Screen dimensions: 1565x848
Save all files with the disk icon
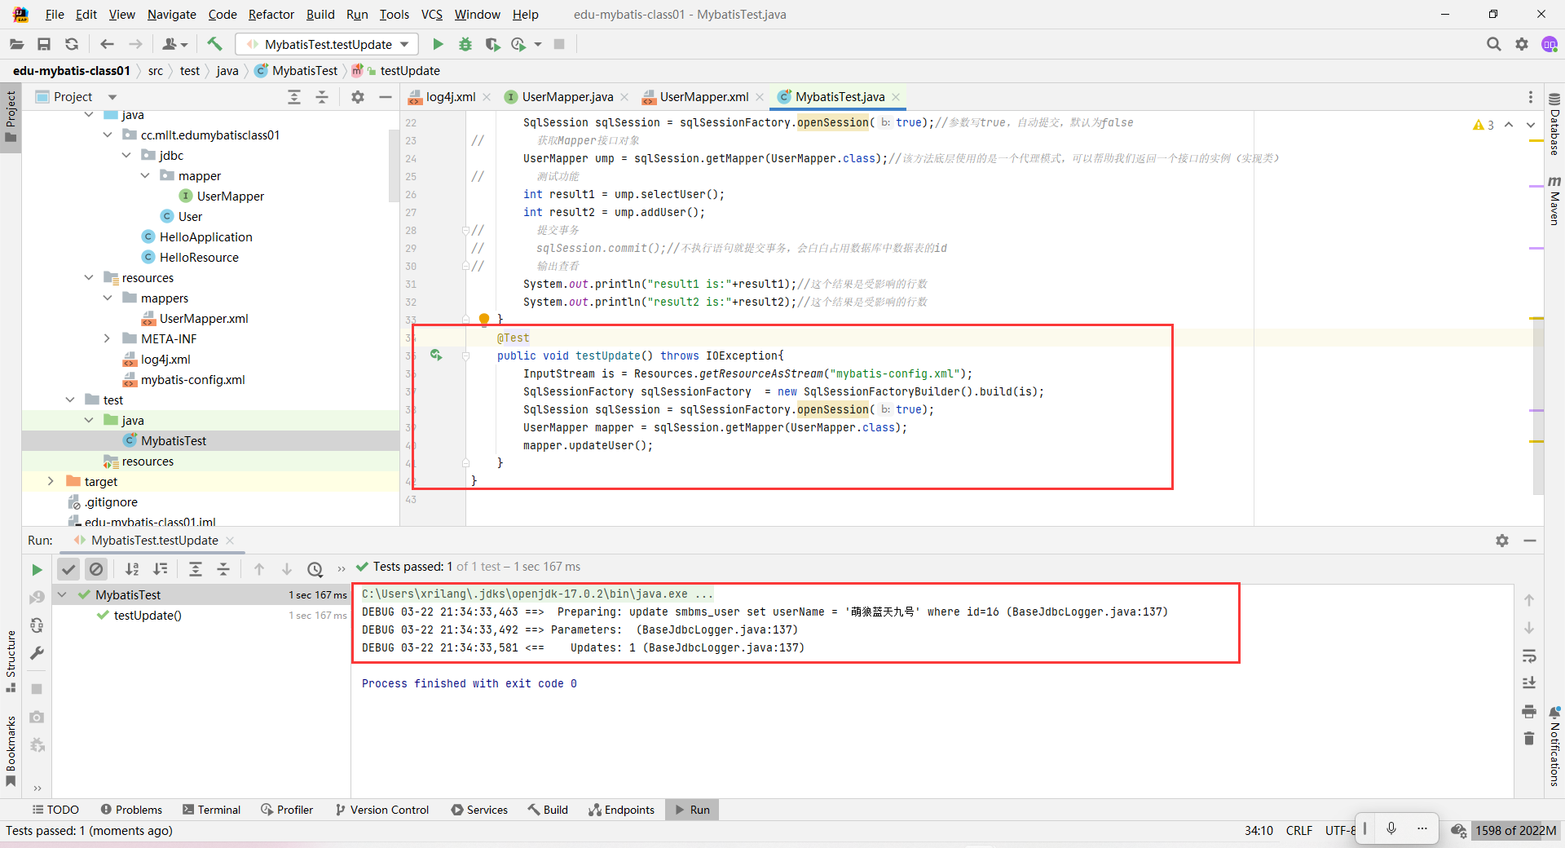44,44
